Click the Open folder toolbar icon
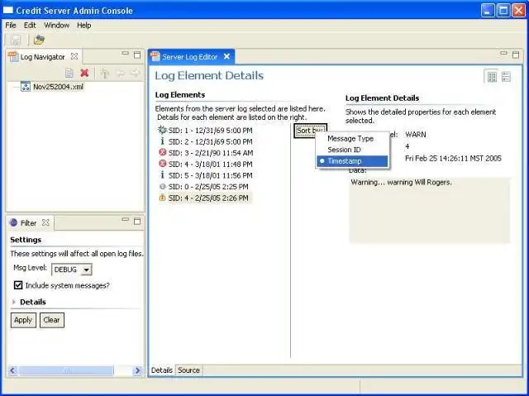Viewport: 529px width, 396px height. point(39,40)
